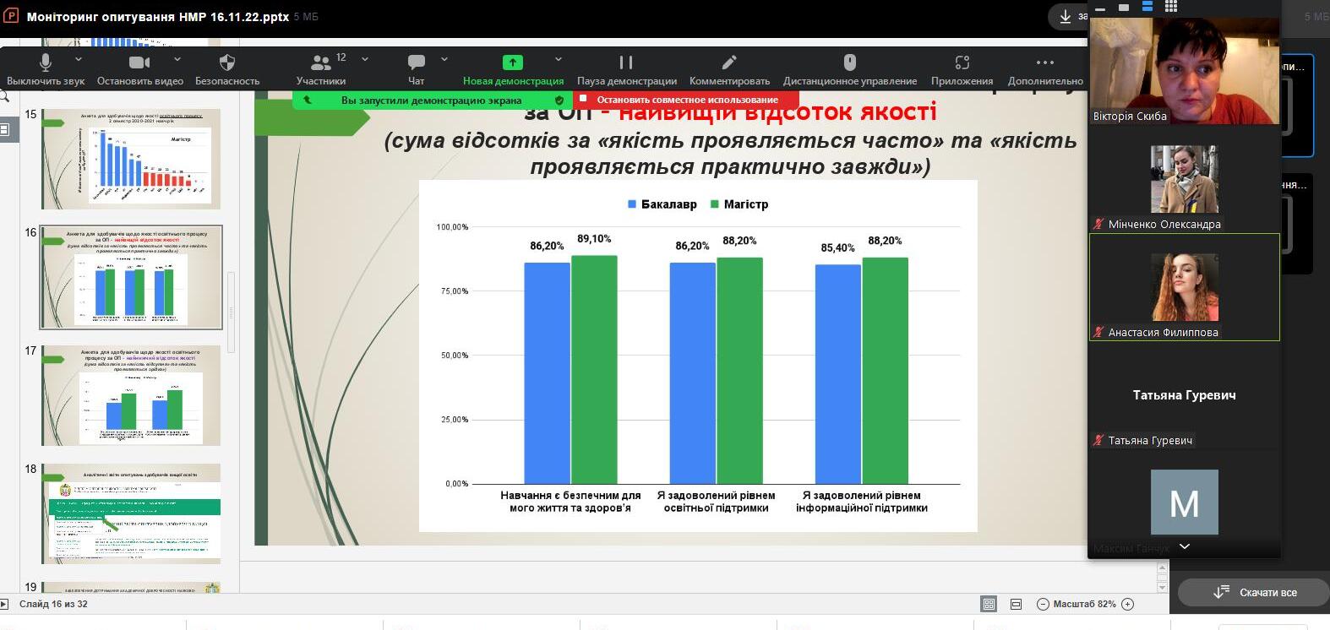Click scroll down arrow beneath slide area
Image resolution: width=1330 pixels, height=630 pixels.
(x=1162, y=586)
